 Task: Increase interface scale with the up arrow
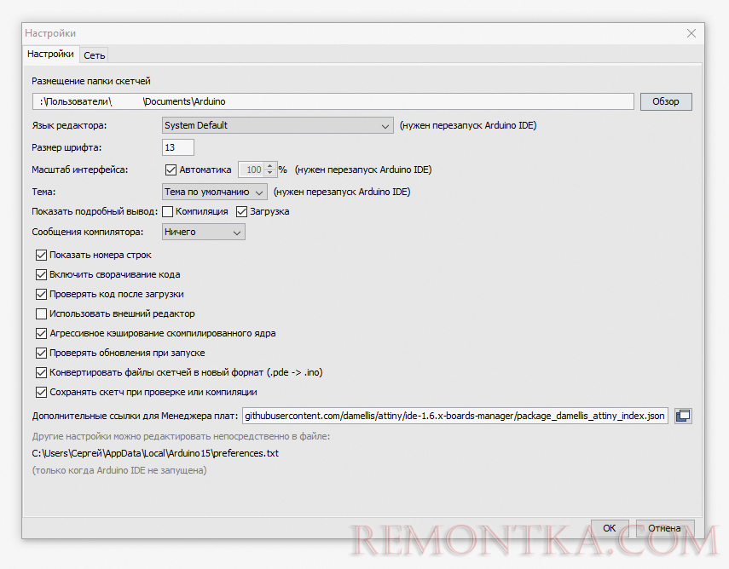tap(269, 166)
